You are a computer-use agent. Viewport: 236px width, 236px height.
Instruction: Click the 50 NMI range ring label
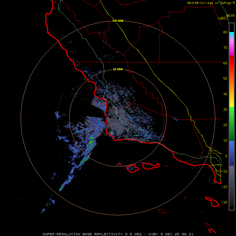click(118, 69)
